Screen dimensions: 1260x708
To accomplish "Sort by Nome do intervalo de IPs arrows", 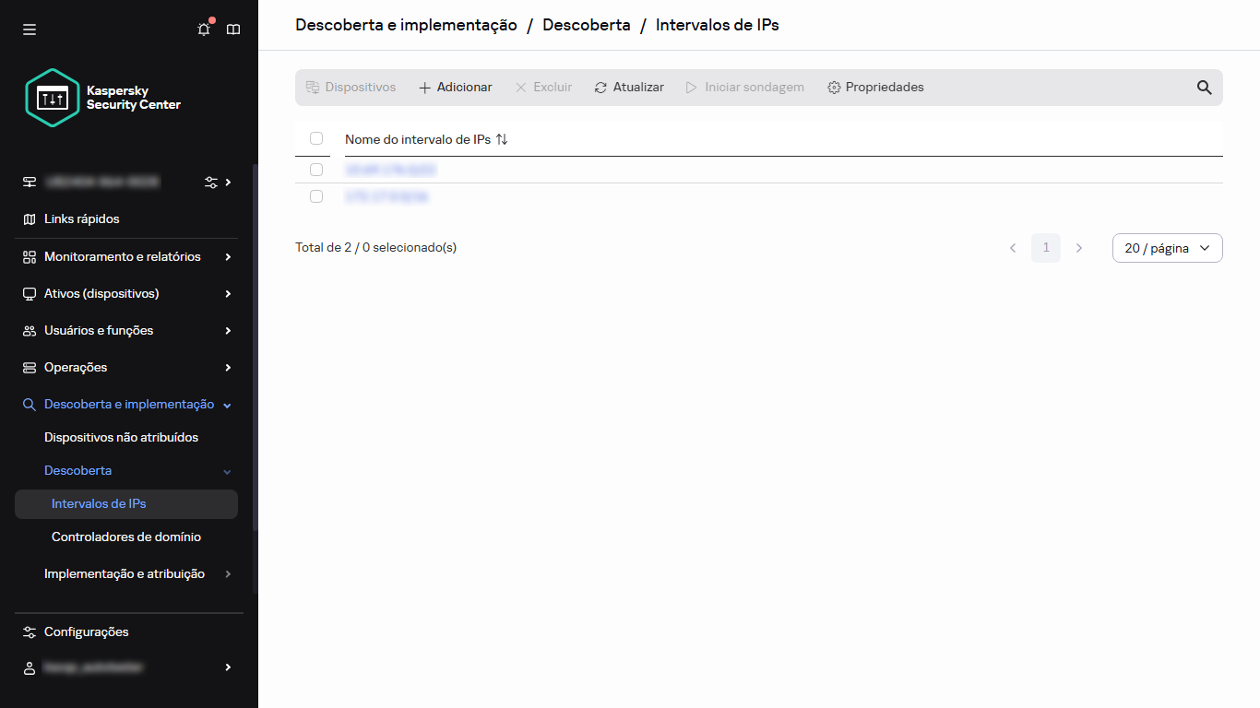I will click(x=502, y=139).
